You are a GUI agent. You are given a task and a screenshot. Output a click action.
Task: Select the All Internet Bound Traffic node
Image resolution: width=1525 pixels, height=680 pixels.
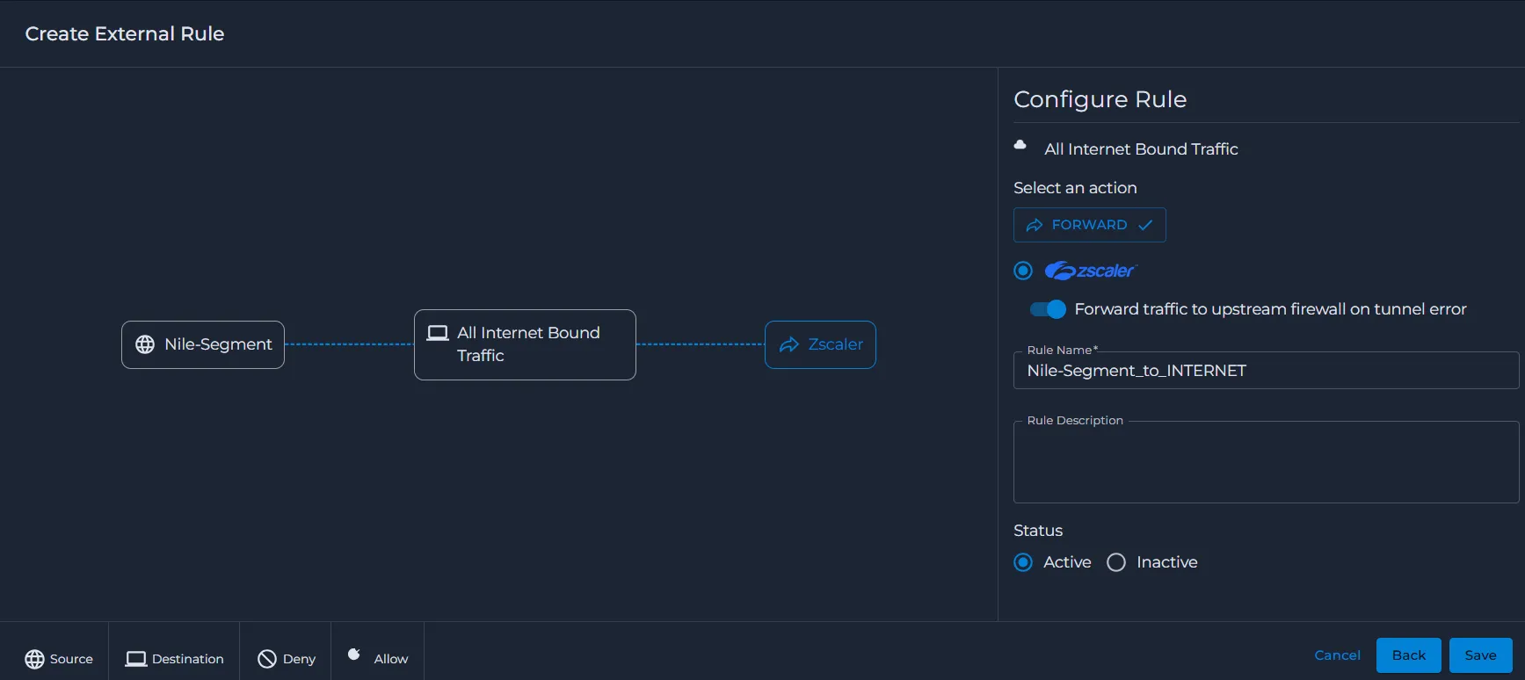[x=525, y=344]
